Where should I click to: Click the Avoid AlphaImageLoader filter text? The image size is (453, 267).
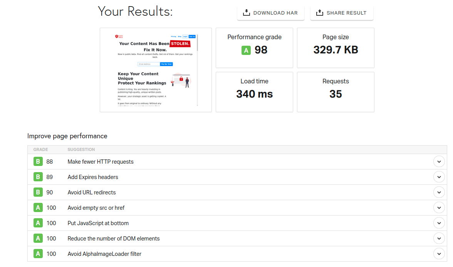pos(104,254)
